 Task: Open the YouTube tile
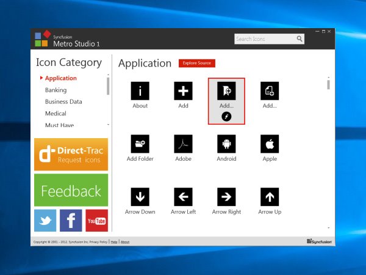tap(96, 221)
